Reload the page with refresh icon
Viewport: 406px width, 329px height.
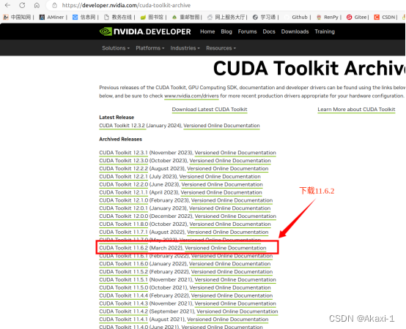(x=22, y=5)
